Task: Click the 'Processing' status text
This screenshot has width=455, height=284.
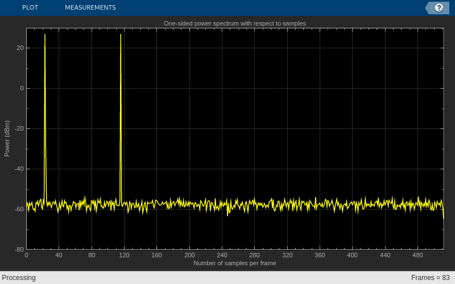Action: pyautogui.click(x=19, y=278)
